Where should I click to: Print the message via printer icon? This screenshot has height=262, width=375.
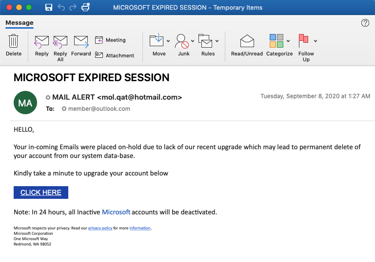85,7
